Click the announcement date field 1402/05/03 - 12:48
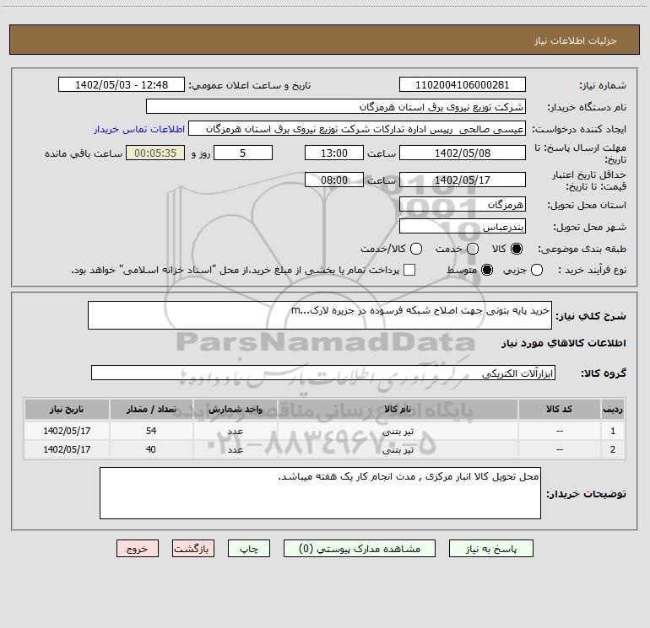Screen dimensions: 650x628 point(122,84)
